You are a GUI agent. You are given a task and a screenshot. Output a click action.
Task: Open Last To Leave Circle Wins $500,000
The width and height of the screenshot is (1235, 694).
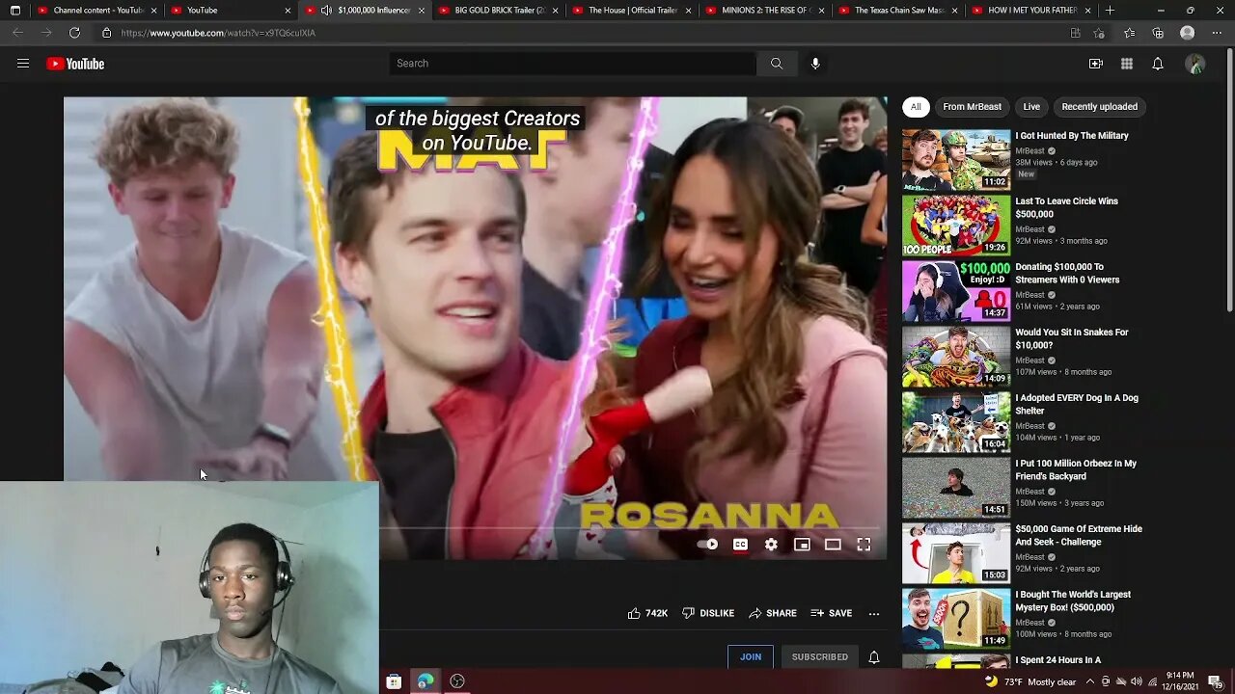[1066, 208]
